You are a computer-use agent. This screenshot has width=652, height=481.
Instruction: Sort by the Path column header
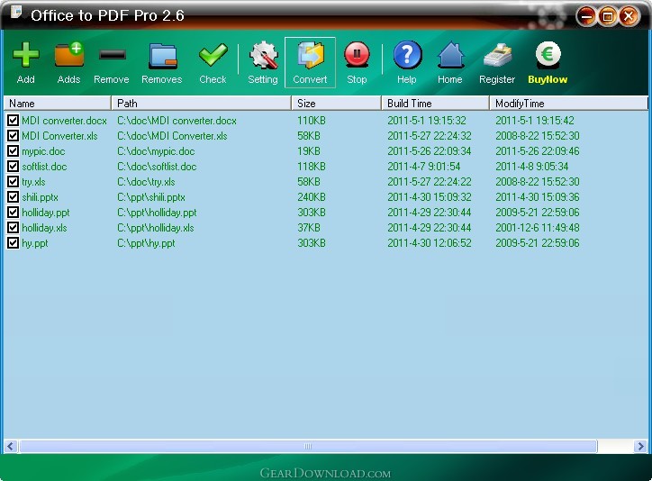[201, 103]
